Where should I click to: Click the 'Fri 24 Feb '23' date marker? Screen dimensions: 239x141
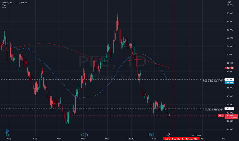(172, 139)
